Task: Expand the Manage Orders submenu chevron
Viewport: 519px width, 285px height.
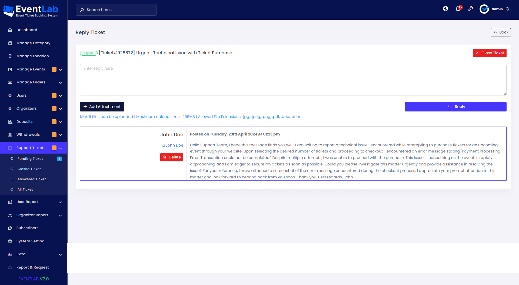Action: click(x=61, y=83)
